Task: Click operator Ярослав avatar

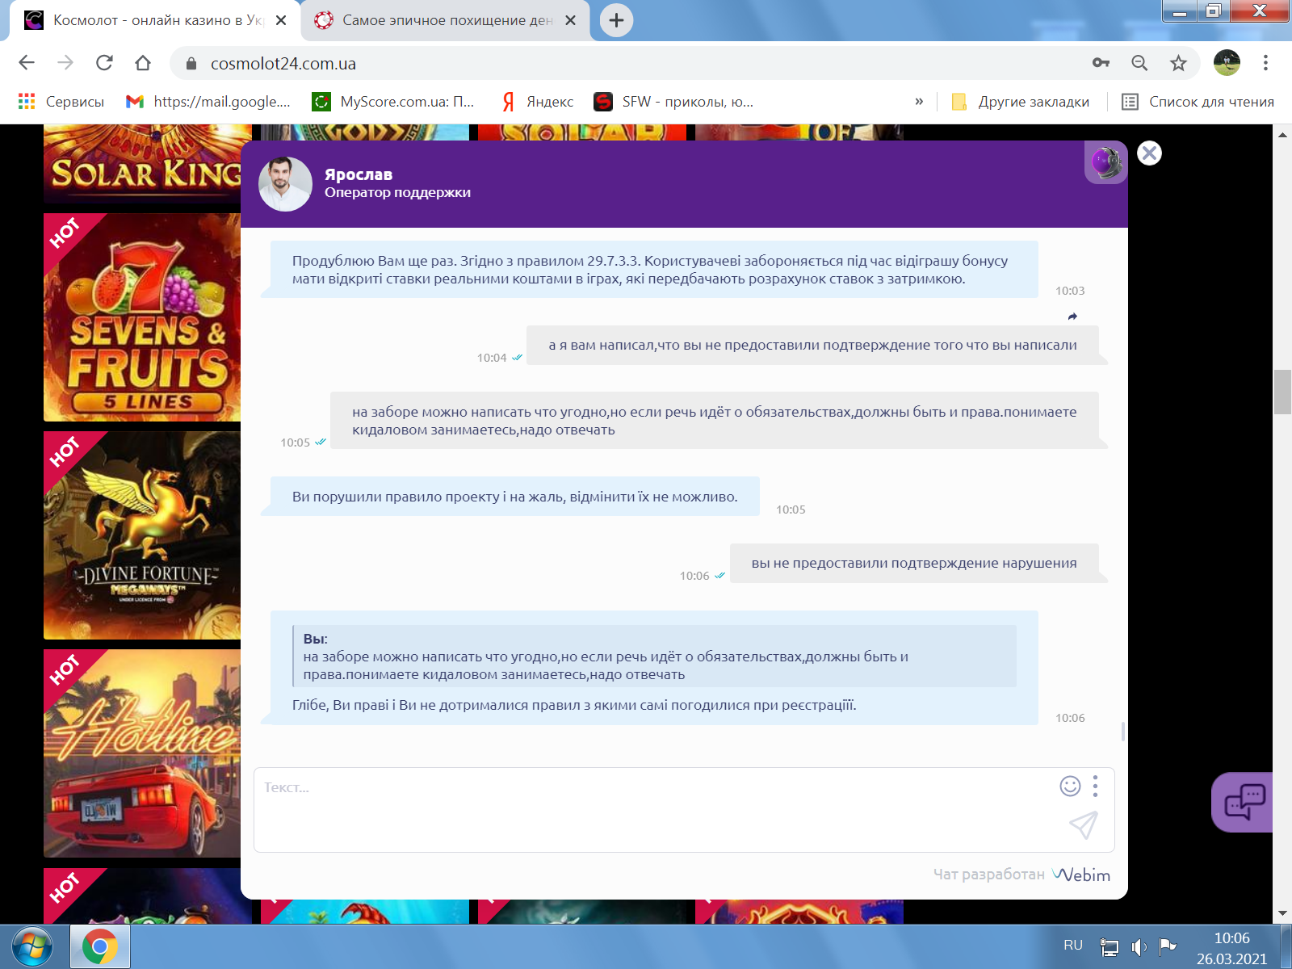Action: pos(285,184)
